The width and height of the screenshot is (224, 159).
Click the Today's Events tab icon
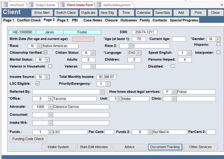(x=31, y=5)
